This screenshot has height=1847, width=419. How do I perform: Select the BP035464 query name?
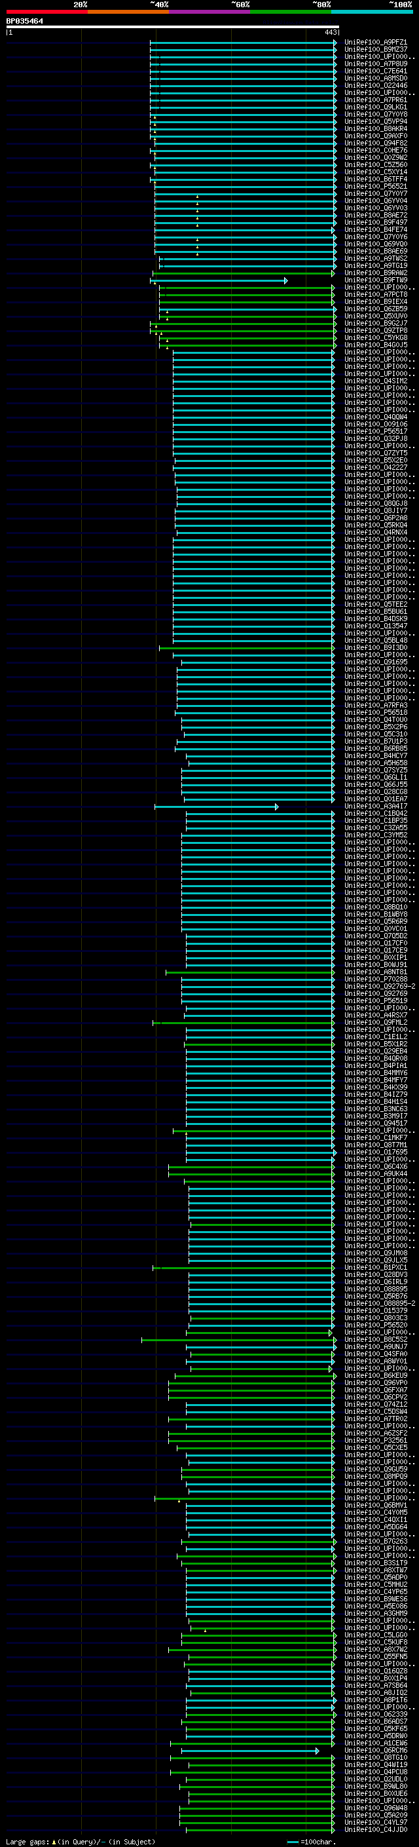click(24, 22)
